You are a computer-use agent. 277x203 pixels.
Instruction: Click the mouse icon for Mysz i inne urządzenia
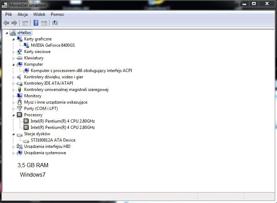pyautogui.click(x=20, y=102)
